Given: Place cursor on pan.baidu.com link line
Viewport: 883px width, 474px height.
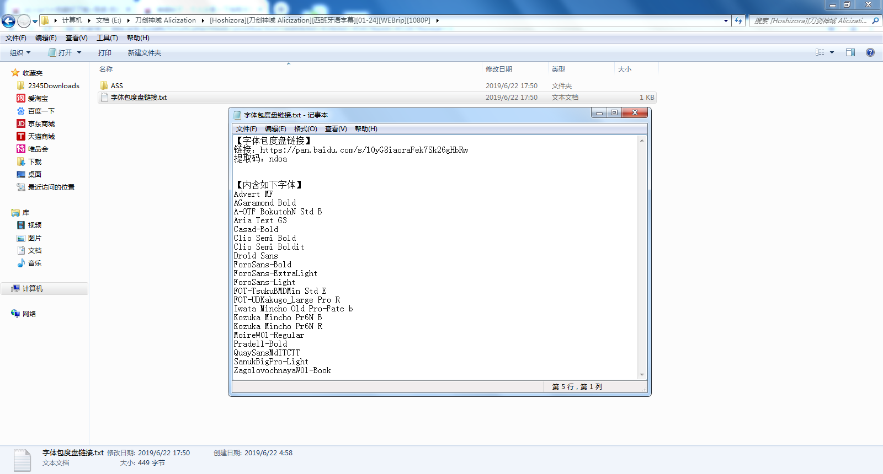Looking at the screenshot, I should point(350,150).
